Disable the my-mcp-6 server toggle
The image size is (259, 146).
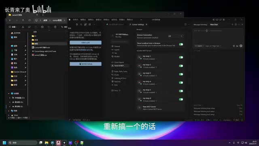click(181, 99)
